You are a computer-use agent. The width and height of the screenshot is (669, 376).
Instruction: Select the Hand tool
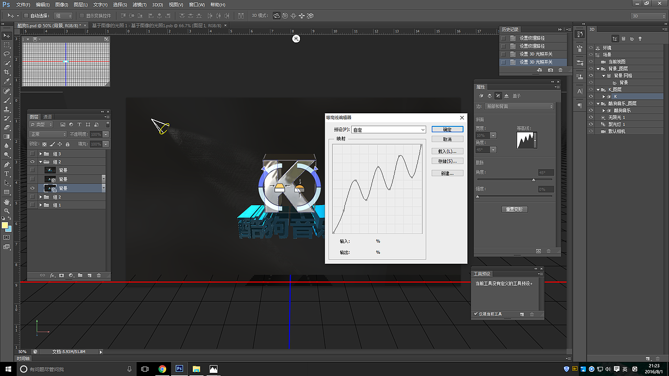tap(7, 202)
